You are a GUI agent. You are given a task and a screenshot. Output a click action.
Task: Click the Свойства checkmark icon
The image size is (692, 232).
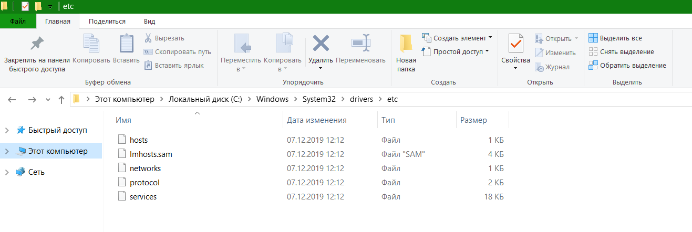click(x=515, y=44)
